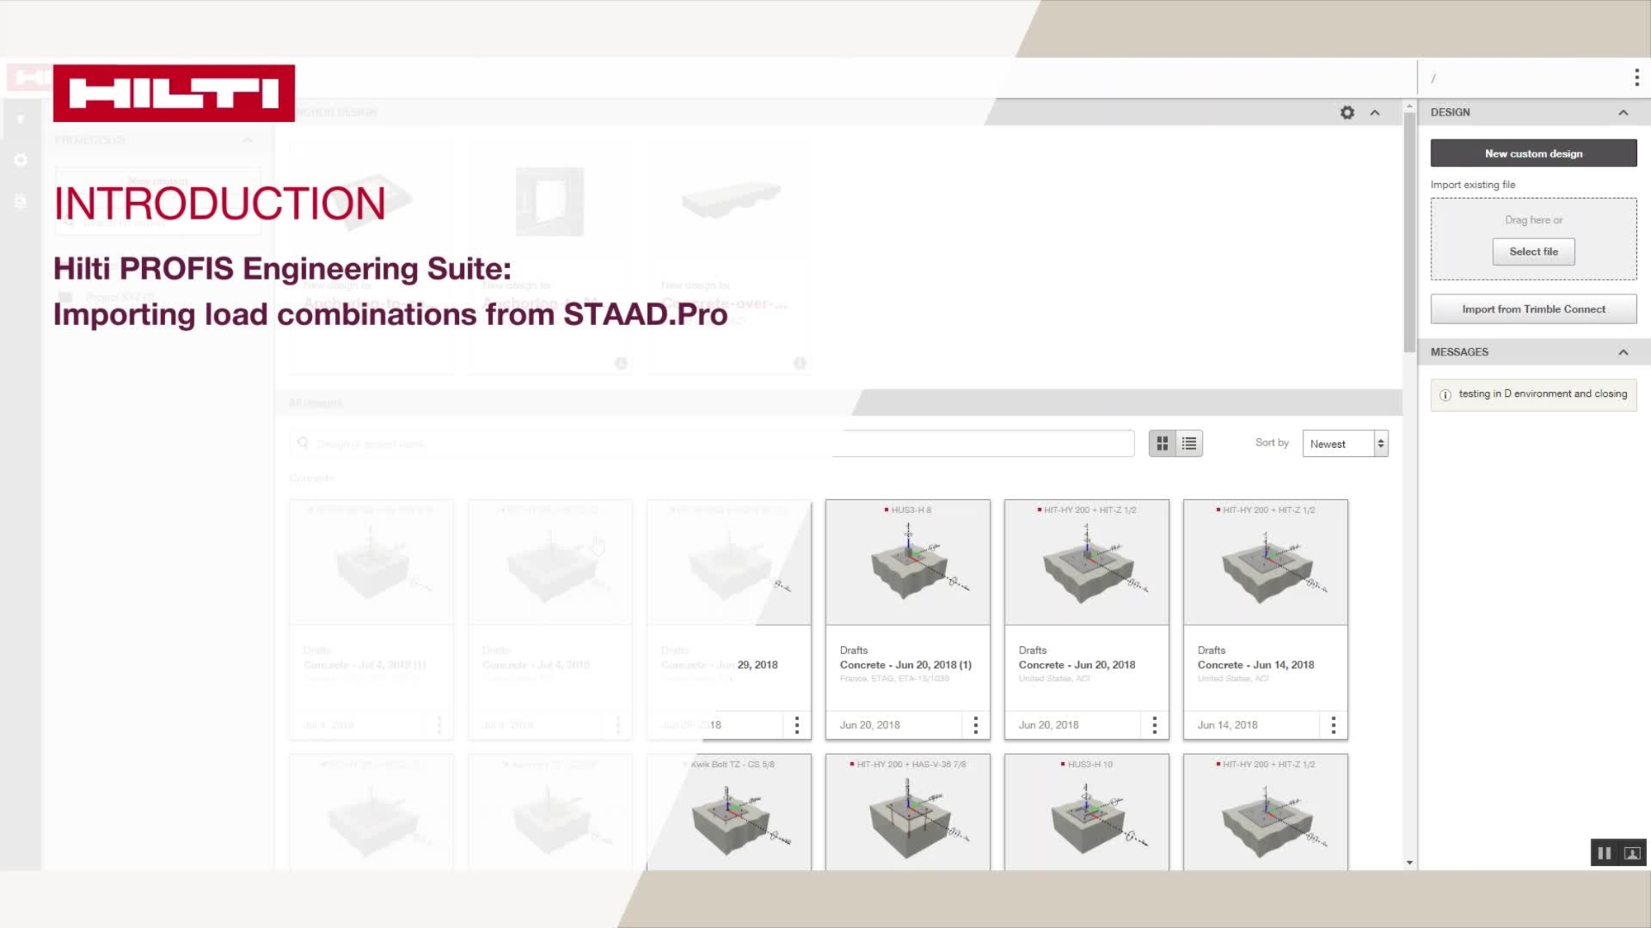Open the anchor design settings gear icon

point(1346,113)
